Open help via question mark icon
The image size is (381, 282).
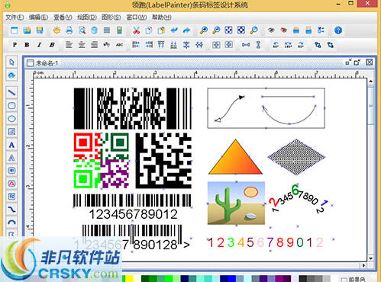(338, 30)
